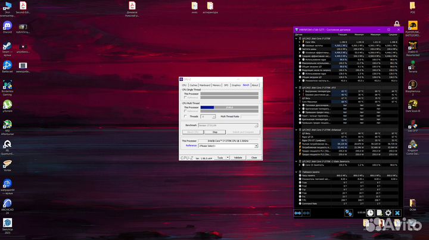The width and height of the screenshot is (429, 240).
Task: Click HWiNFO shrink columns arrows icon
Action: (x=306, y=213)
